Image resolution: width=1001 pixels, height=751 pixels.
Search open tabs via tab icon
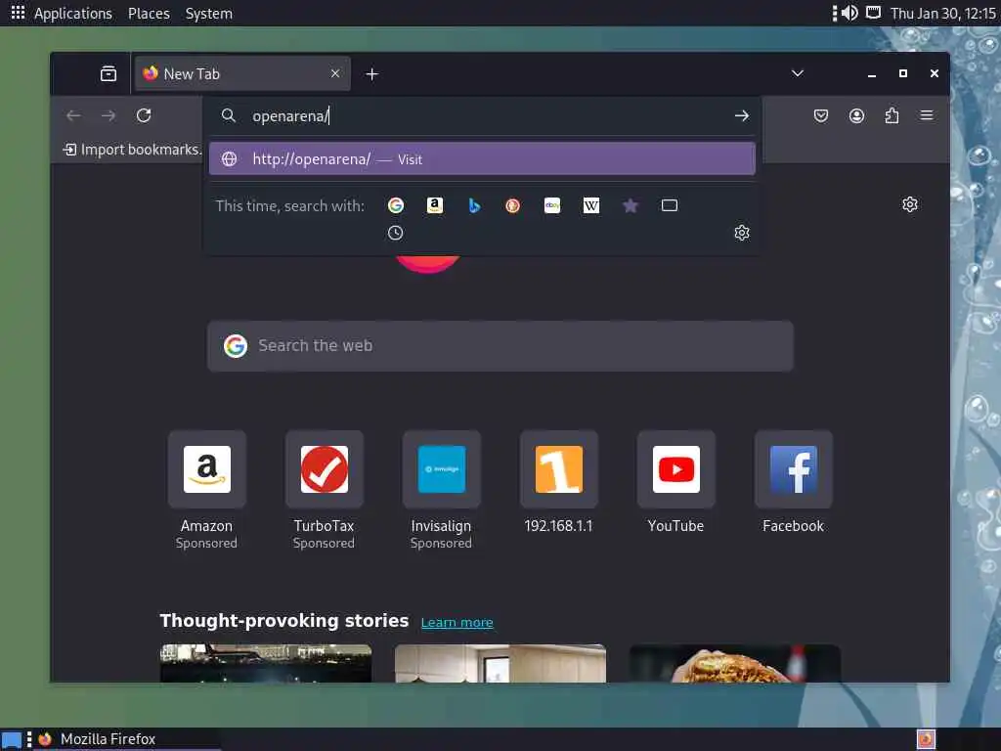pyautogui.click(x=669, y=205)
